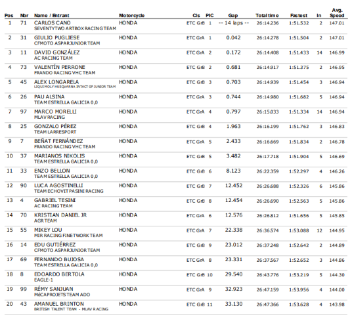350x315 pixels.
Task: Select the gap value 12.576
Action: [234, 215]
